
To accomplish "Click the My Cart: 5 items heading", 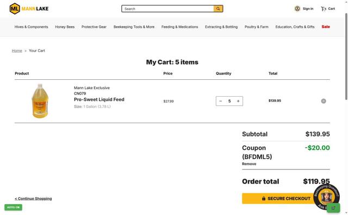I will (x=172, y=62).
